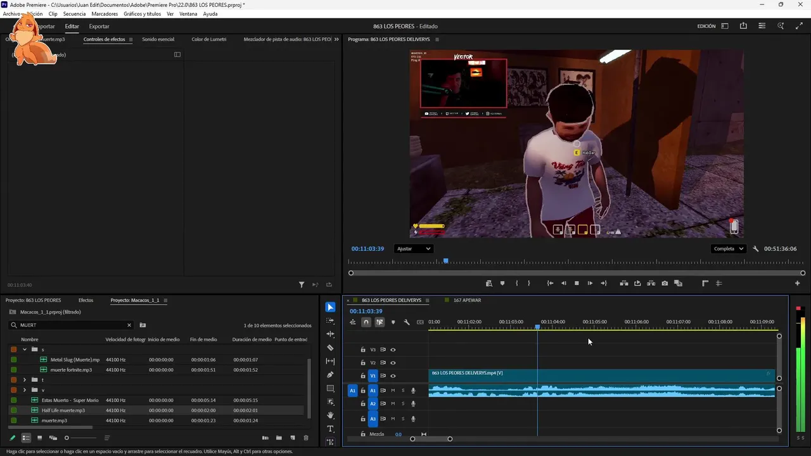Open Controles de efectos panel menu
Image resolution: width=811 pixels, height=456 pixels.
131,39
